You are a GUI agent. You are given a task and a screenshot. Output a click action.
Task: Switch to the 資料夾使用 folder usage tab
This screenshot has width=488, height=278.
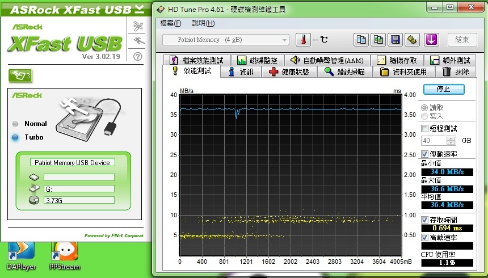tap(403, 72)
